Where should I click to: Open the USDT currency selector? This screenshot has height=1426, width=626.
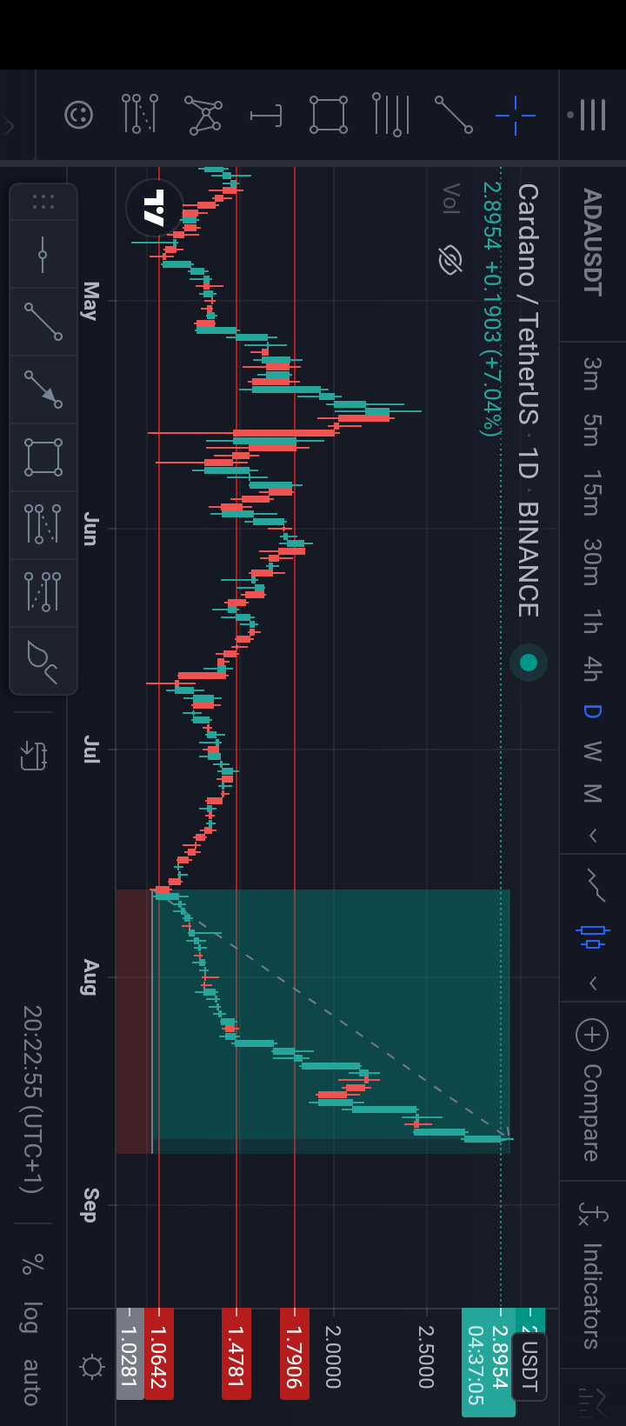point(529,1366)
